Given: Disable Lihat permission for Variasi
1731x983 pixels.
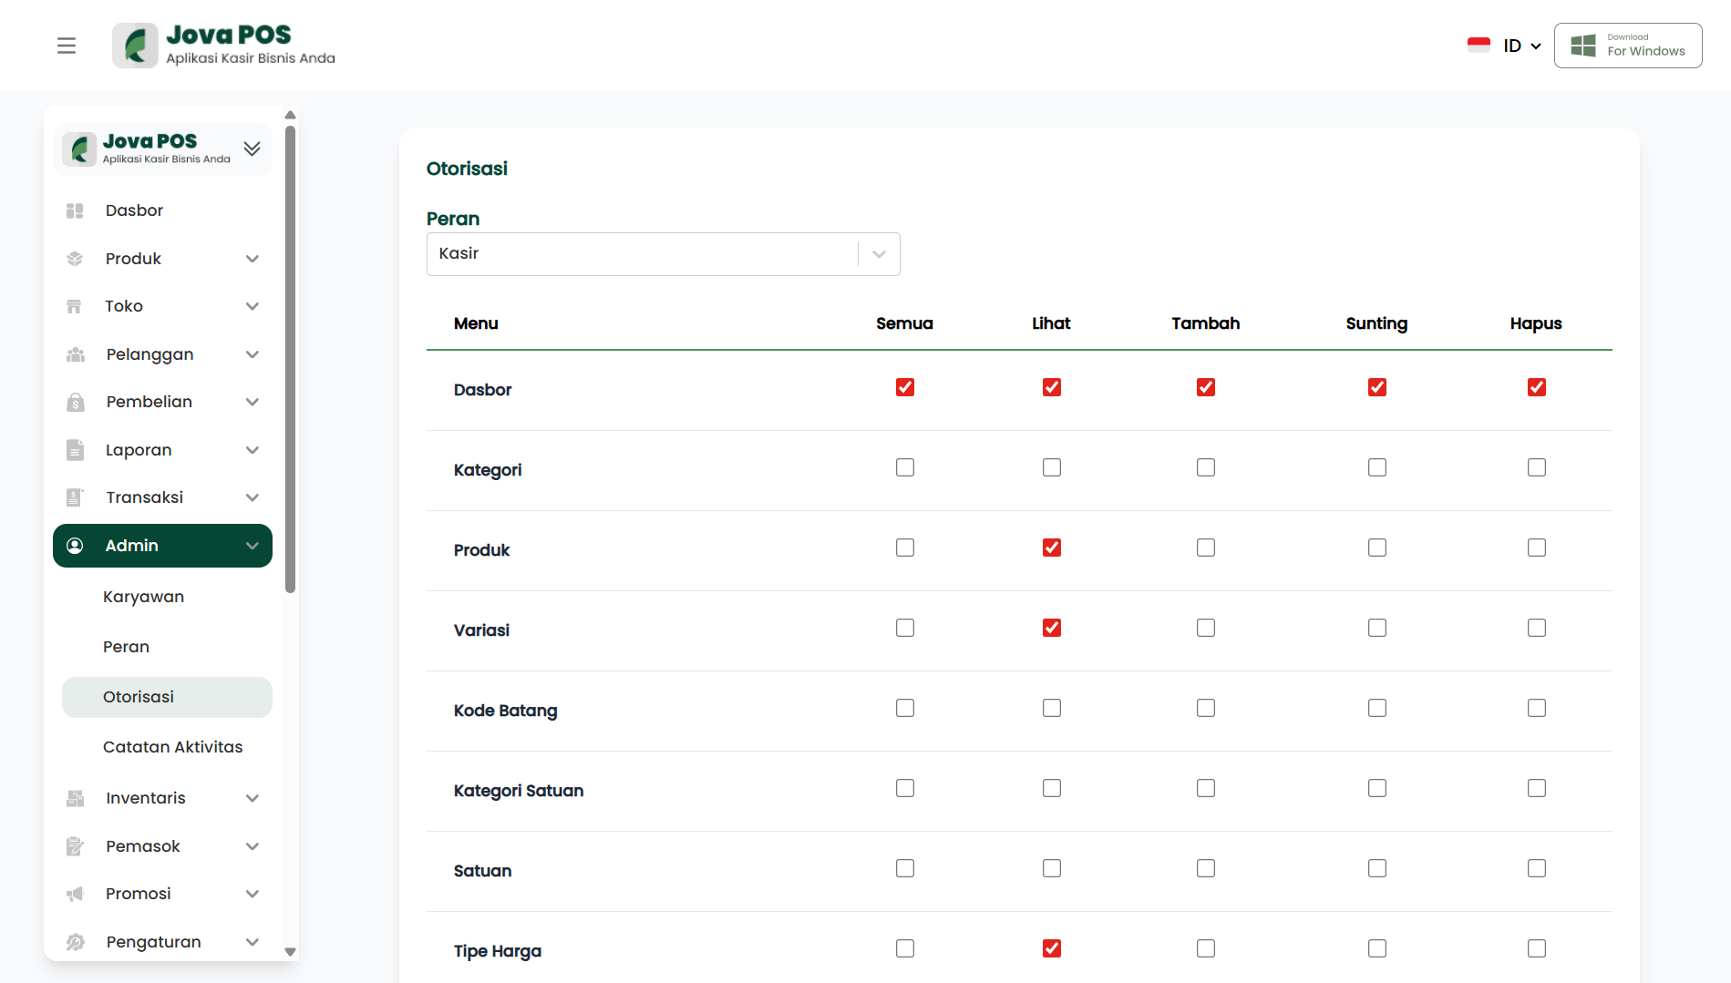Looking at the screenshot, I should 1051,628.
